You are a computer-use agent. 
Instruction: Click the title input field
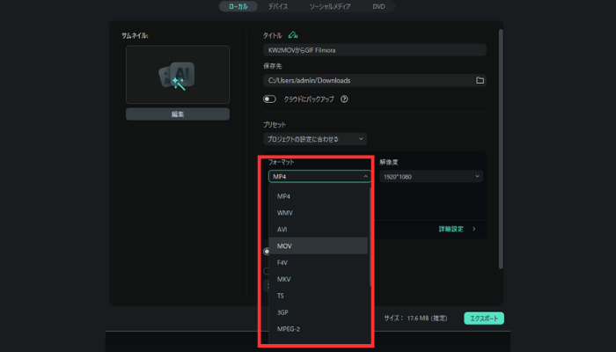click(x=374, y=50)
